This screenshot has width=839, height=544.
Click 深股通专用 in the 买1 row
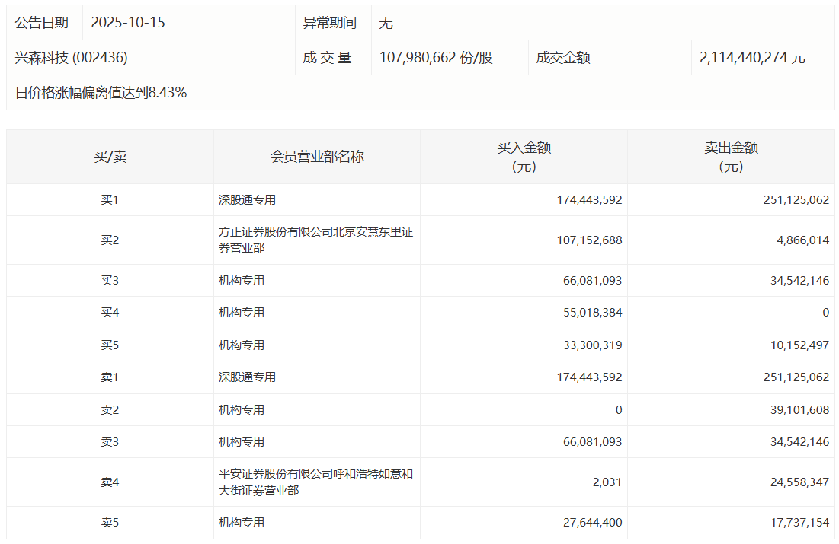[247, 200]
